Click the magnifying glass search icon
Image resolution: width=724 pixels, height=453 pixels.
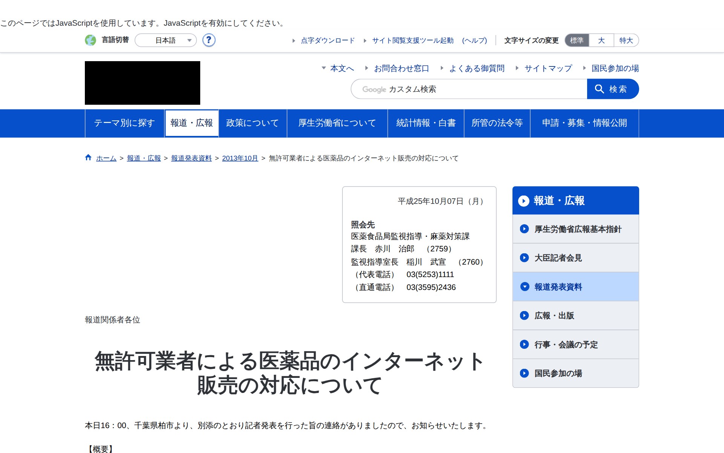point(600,89)
